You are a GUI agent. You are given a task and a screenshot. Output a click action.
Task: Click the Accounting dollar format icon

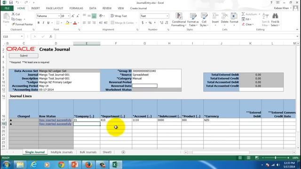[143, 23]
